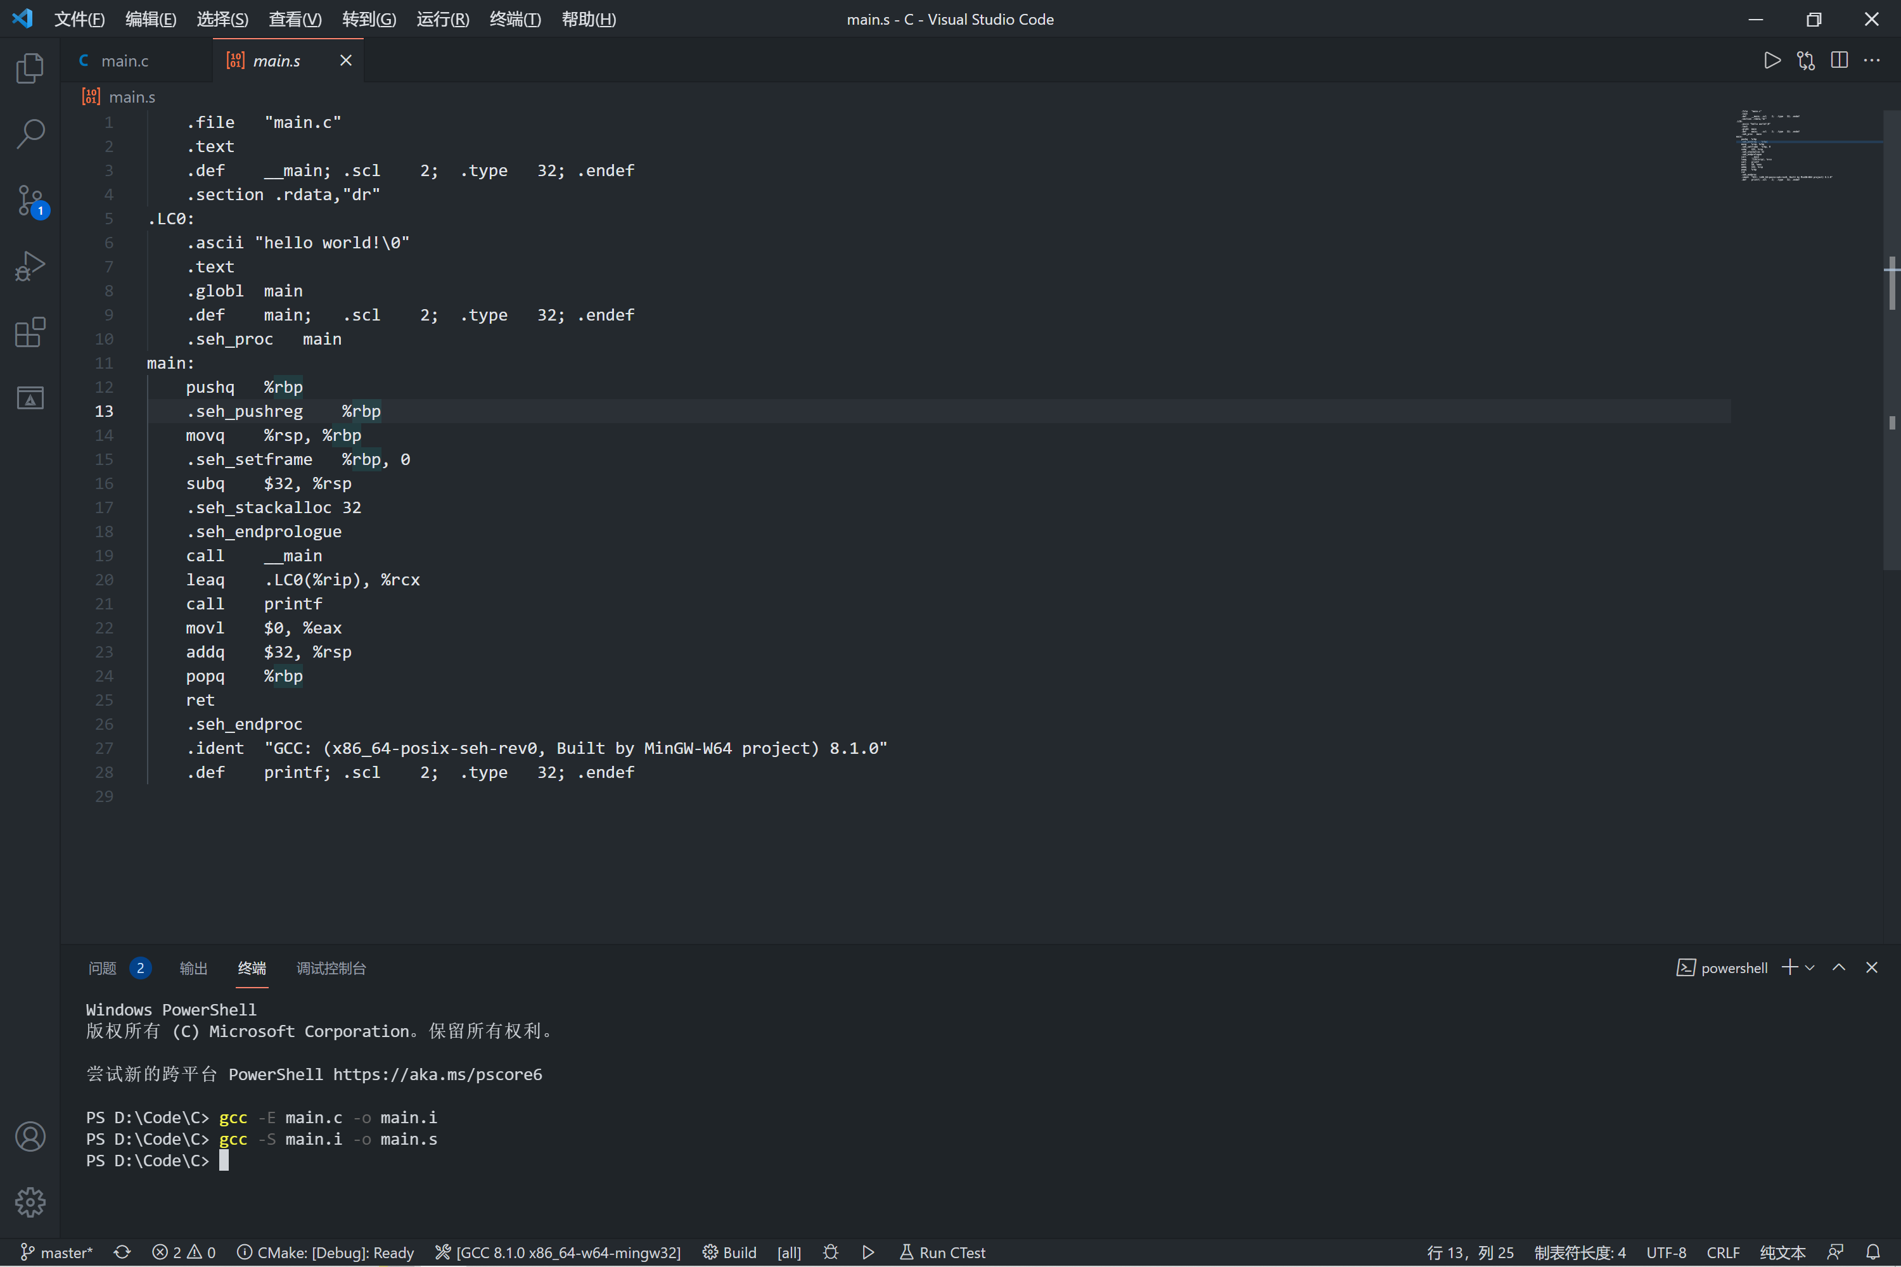Viewport: 1901px width, 1267px height.
Task: Expand the new terminal profile dropdown
Action: tap(1810, 968)
